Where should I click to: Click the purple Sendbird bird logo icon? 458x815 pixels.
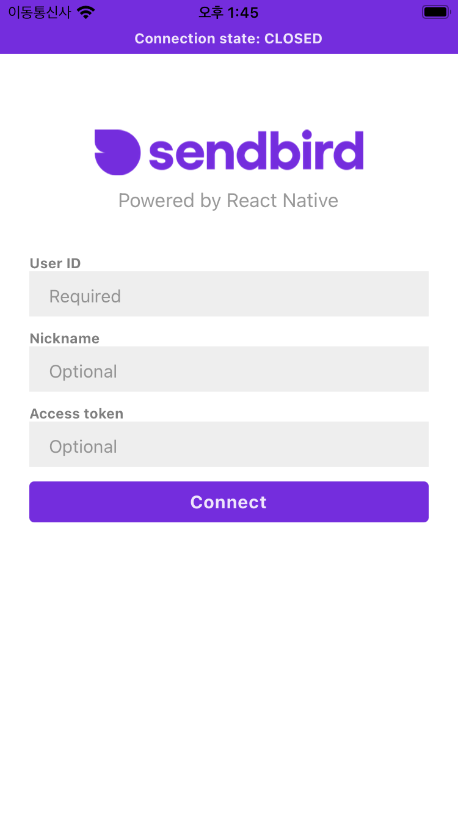click(x=118, y=152)
